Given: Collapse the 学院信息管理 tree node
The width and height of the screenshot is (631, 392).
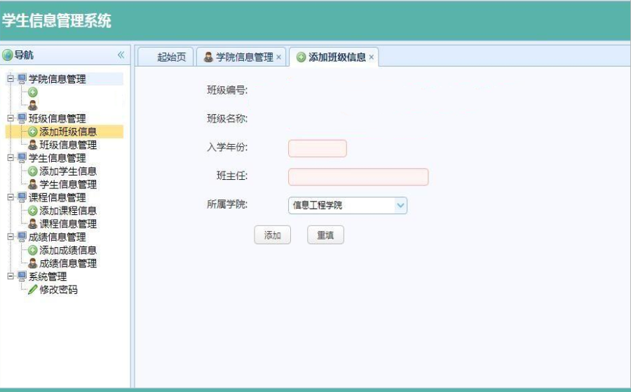Looking at the screenshot, I should 11,78.
